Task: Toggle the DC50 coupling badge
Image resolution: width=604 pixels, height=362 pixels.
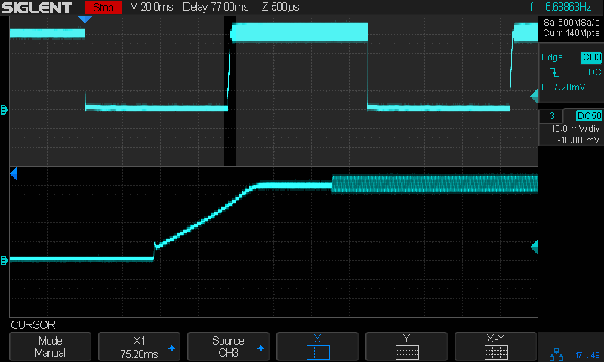Action: click(x=588, y=115)
